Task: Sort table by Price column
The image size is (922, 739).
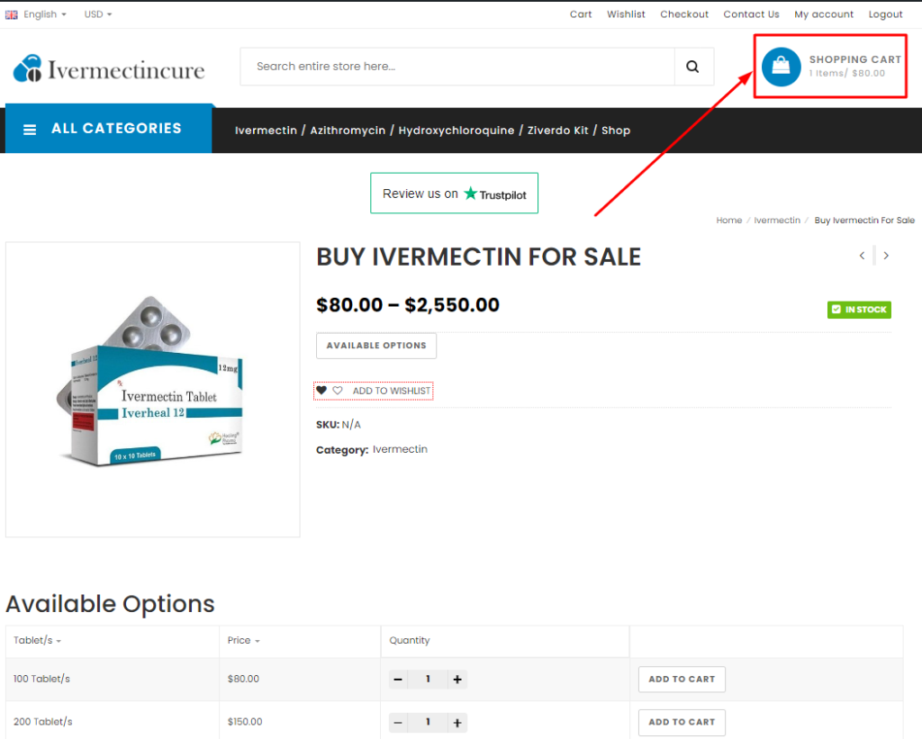Action: (243, 640)
